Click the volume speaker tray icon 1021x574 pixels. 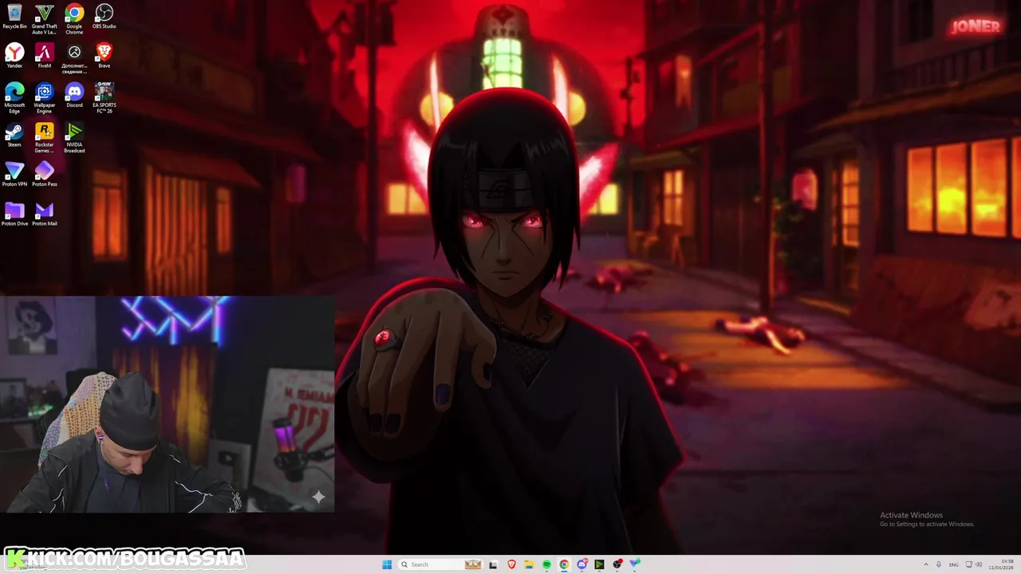pos(979,564)
